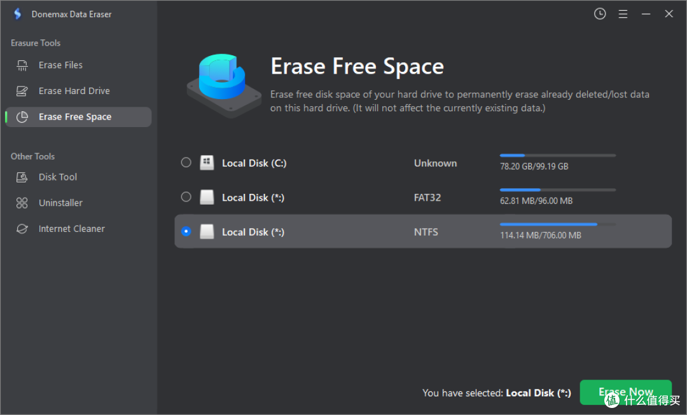Screen dimensions: 687x415
Task: Click the Unknown file system label
Action: (x=436, y=163)
